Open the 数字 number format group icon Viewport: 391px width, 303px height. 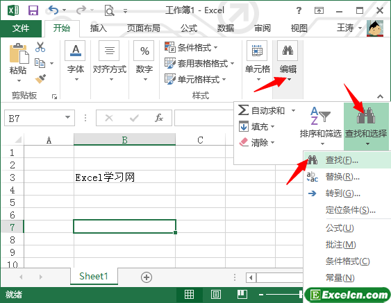tap(144, 51)
